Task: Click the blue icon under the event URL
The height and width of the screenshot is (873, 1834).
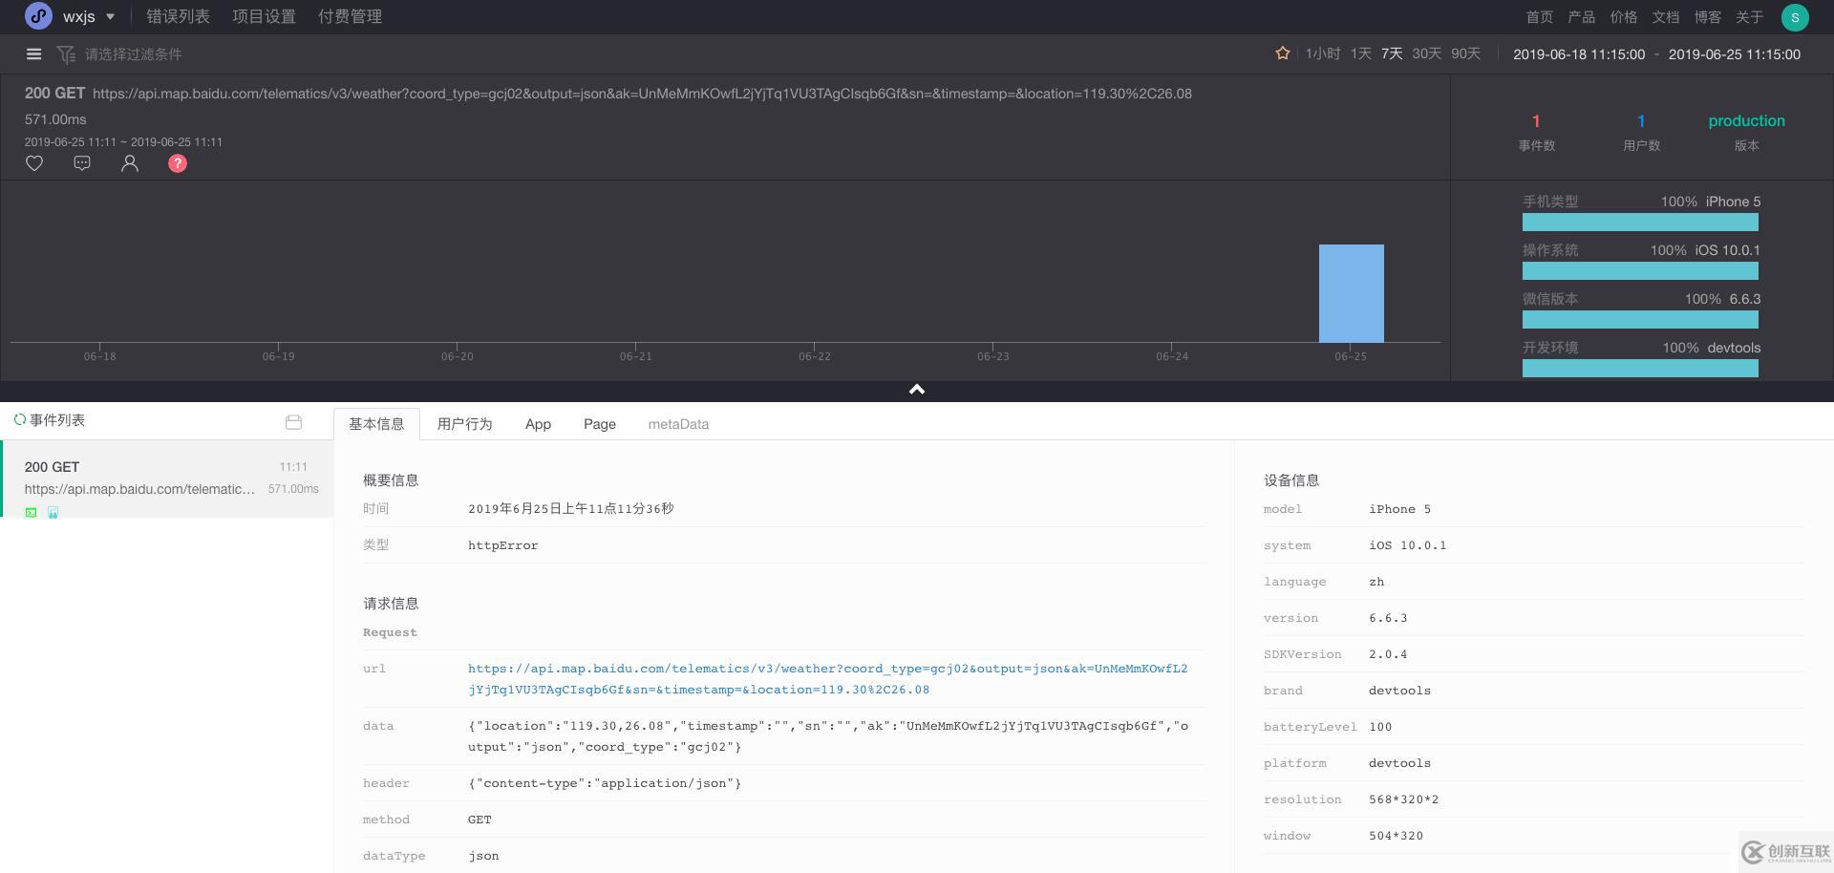Action: click(x=53, y=513)
